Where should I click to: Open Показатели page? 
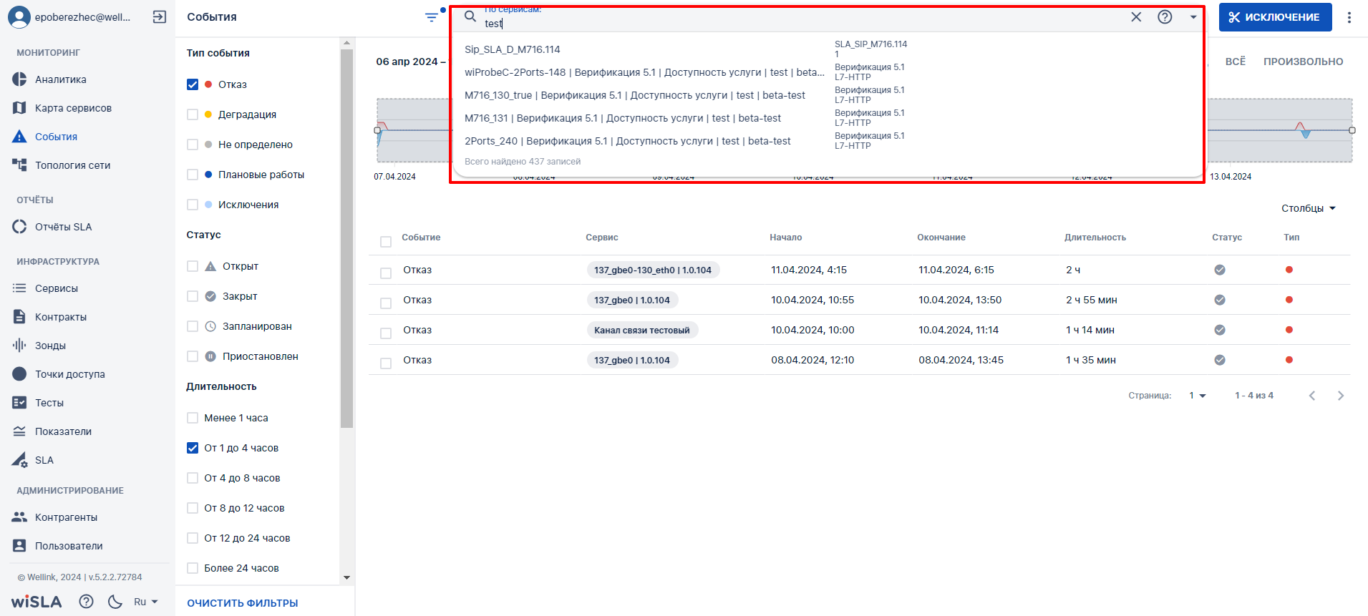pos(52,431)
